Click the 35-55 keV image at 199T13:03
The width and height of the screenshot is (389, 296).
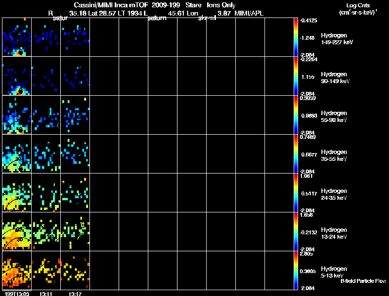[x=17, y=154]
